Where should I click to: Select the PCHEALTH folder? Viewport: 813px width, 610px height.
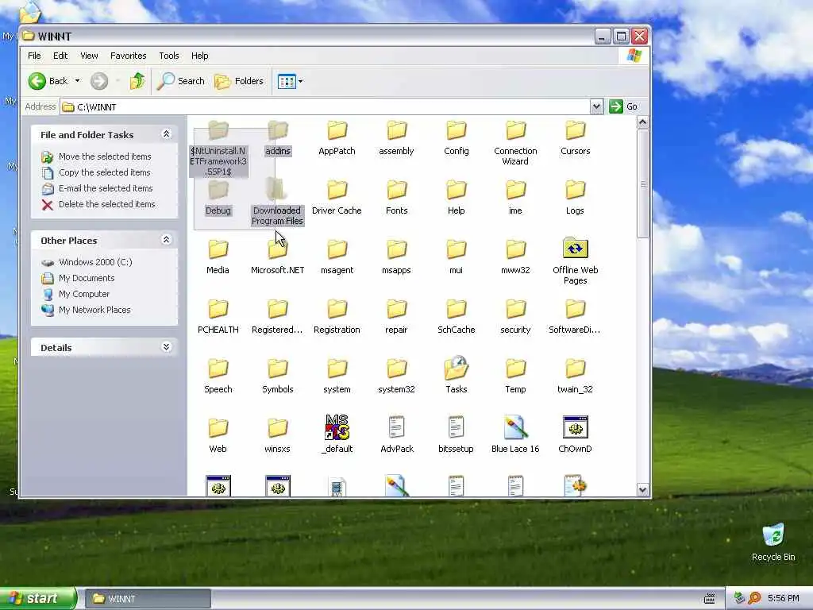[218, 317]
